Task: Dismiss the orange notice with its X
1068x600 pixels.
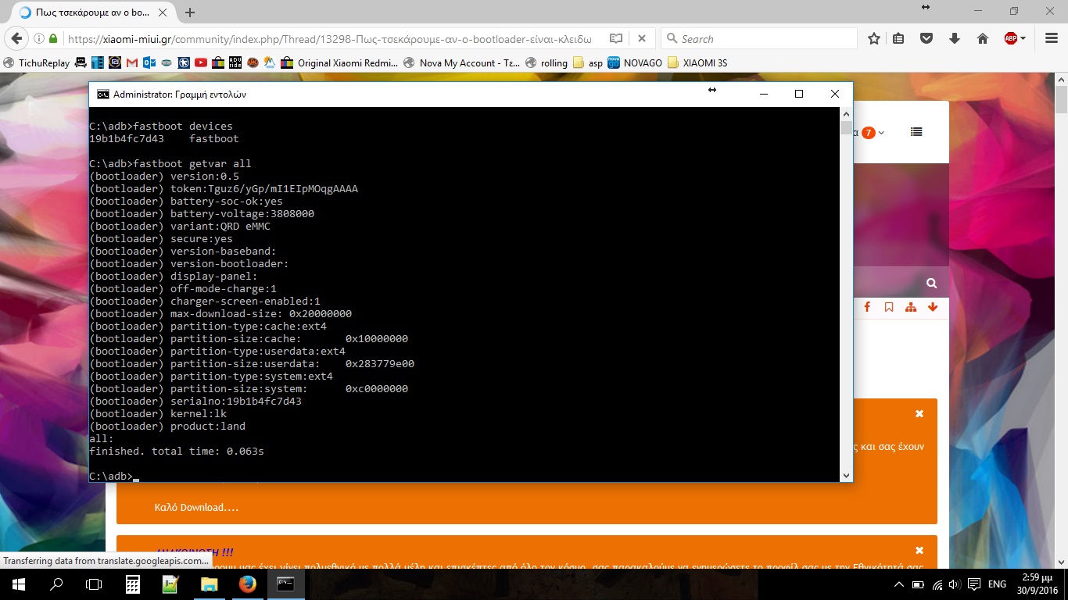Action: pyautogui.click(x=919, y=413)
